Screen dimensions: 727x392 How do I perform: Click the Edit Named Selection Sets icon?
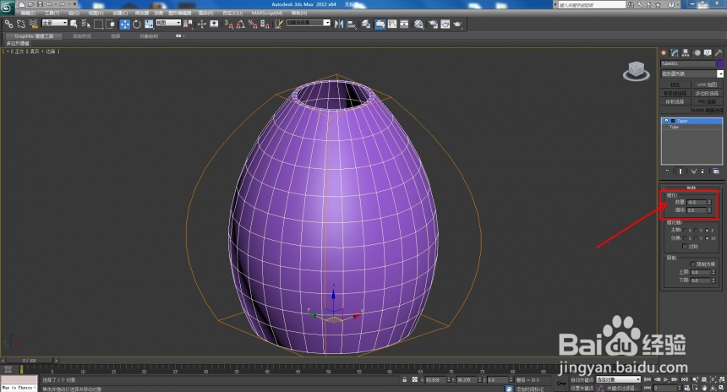tap(278, 24)
